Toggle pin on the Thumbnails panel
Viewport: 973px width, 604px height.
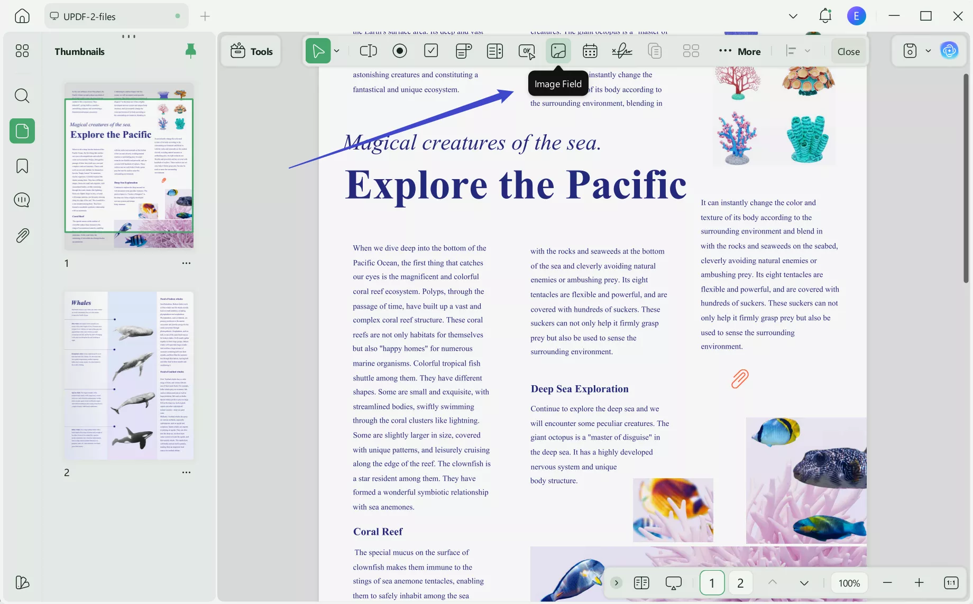[190, 51]
